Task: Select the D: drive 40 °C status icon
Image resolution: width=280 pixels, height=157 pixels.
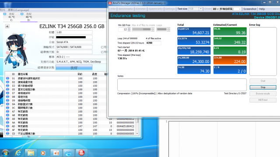Action: [x=22, y=14]
